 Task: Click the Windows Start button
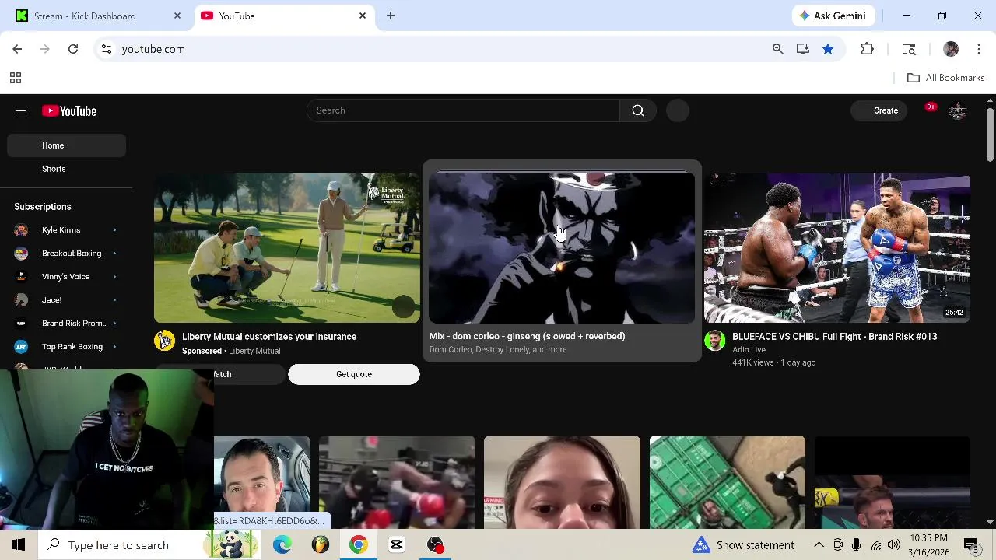click(19, 545)
